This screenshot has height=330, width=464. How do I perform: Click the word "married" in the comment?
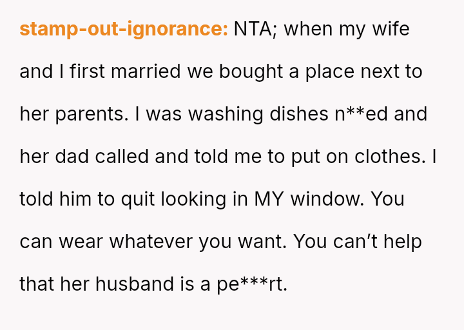point(148,72)
